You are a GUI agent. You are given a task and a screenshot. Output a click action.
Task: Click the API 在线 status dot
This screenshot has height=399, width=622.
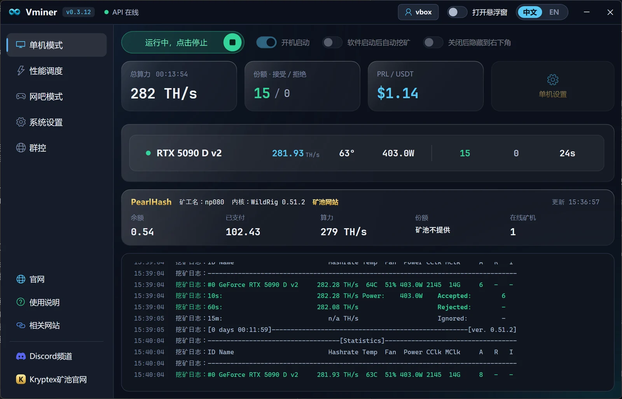pyautogui.click(x=107, y=12)
